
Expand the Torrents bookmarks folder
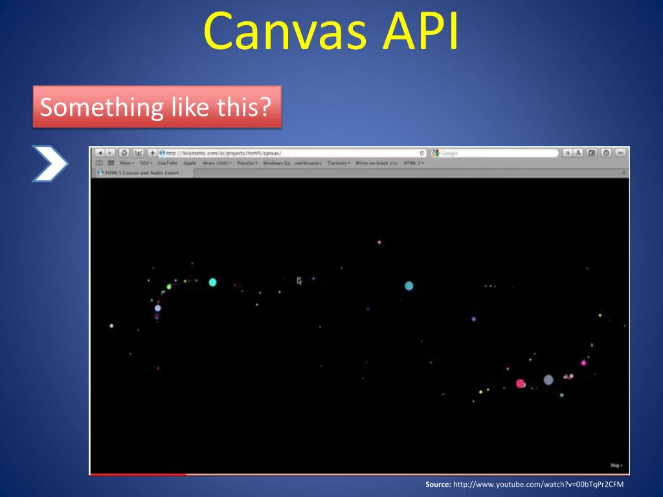339,163
